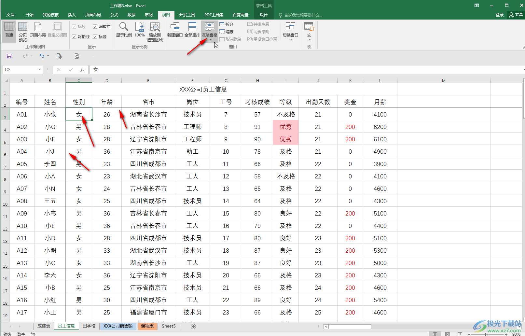Open a New Window (新建窗口)
The height and width of the screenshot is (336, 525).
point(175,30)
